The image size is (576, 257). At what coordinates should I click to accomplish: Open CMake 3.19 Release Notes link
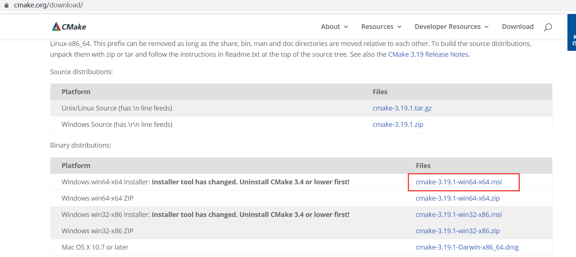[428, 54]
